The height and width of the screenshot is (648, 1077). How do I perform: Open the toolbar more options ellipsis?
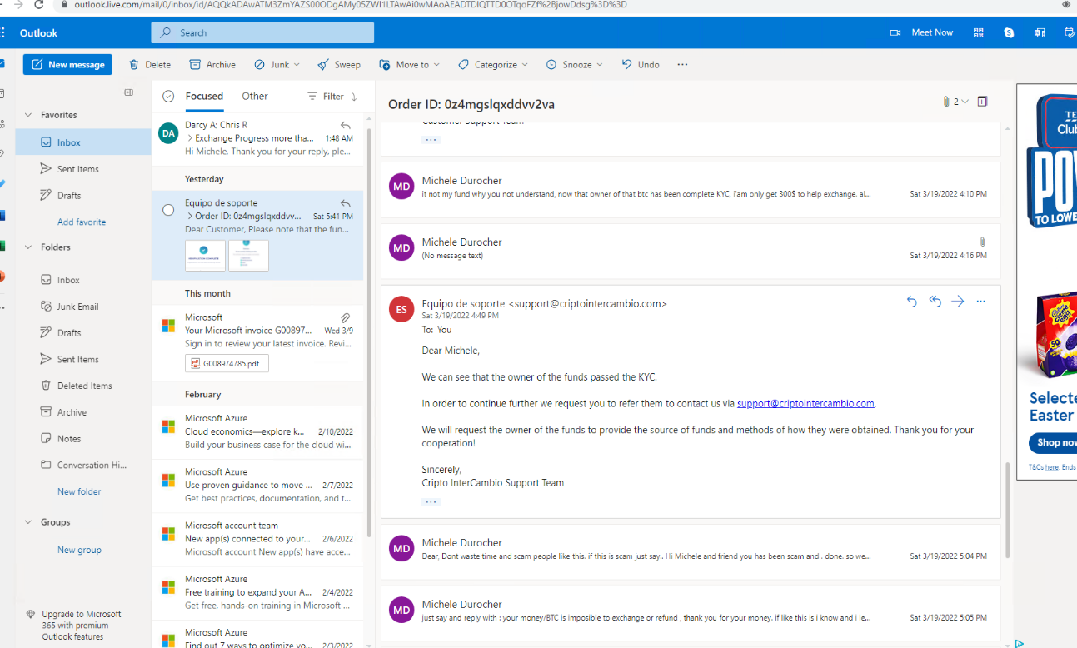682,64
